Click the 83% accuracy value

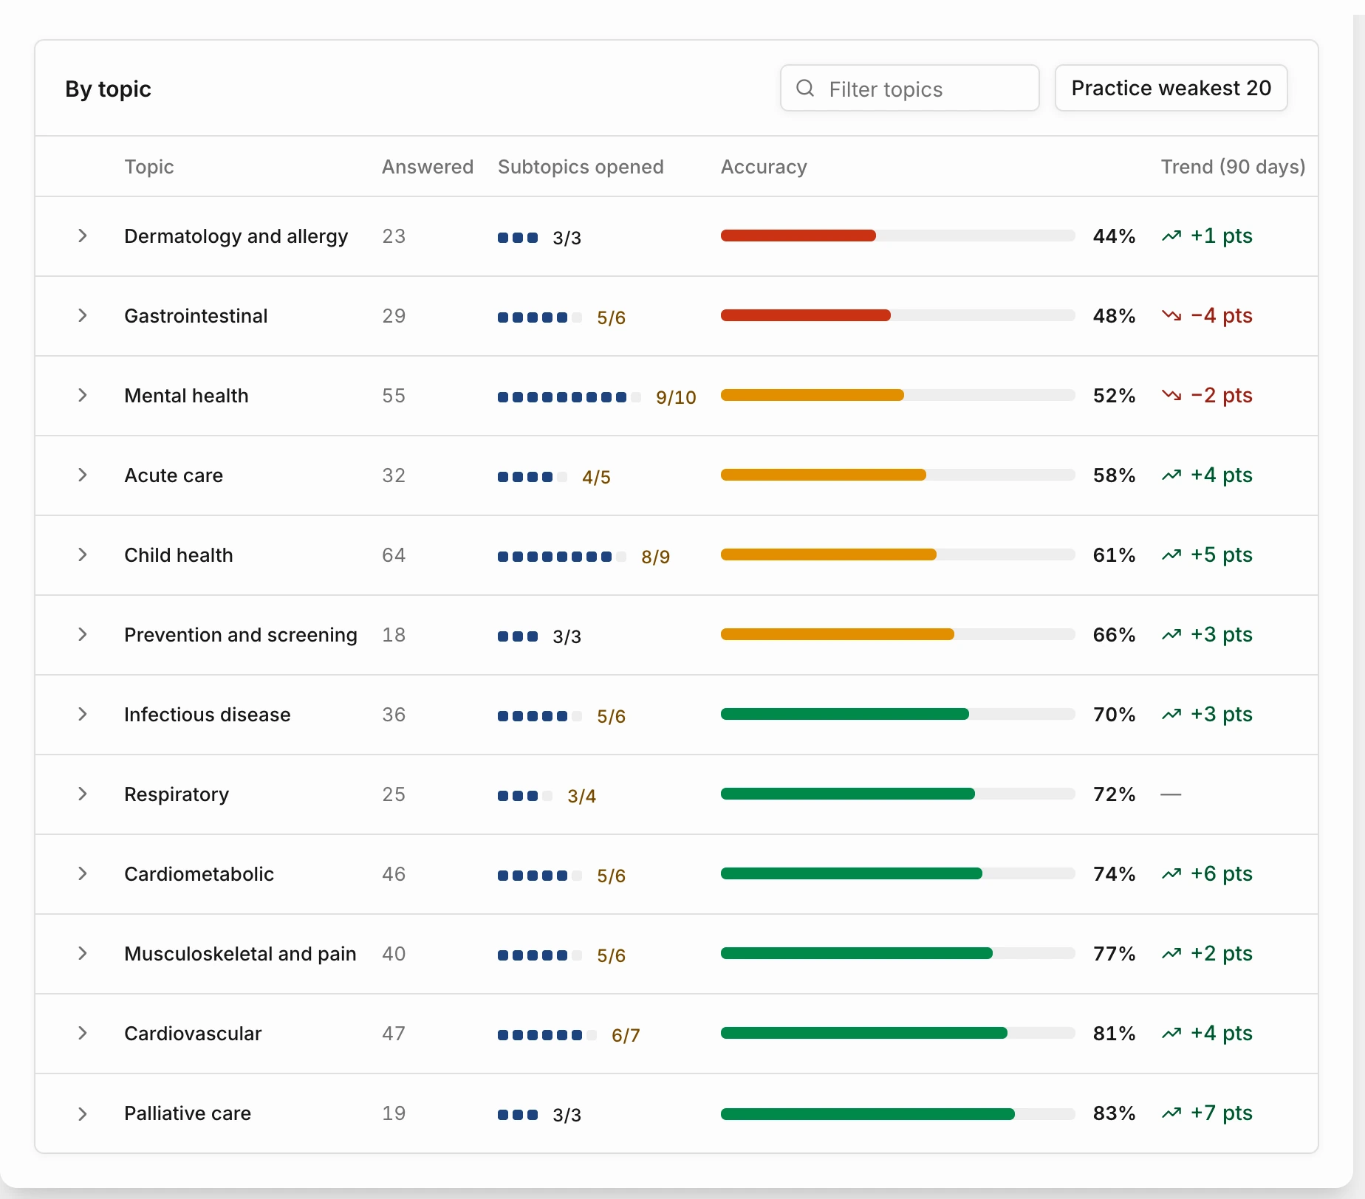(x=1114, y=1113)
